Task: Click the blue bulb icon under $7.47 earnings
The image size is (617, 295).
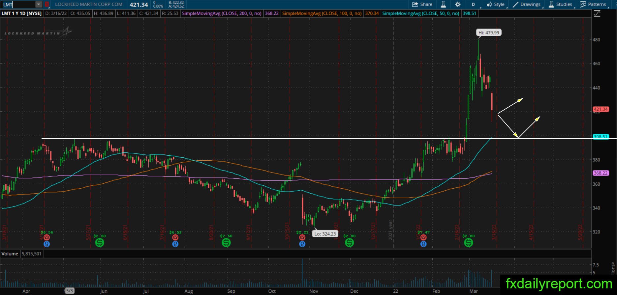Action: (x=423, y=244)
